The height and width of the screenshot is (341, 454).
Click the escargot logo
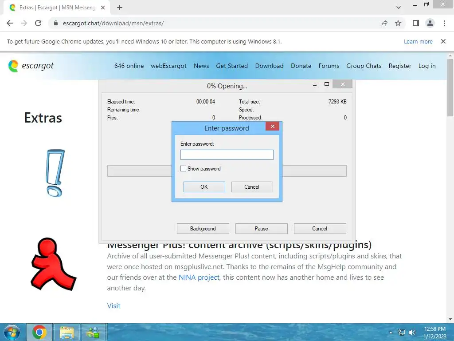(x=31, y=66)
